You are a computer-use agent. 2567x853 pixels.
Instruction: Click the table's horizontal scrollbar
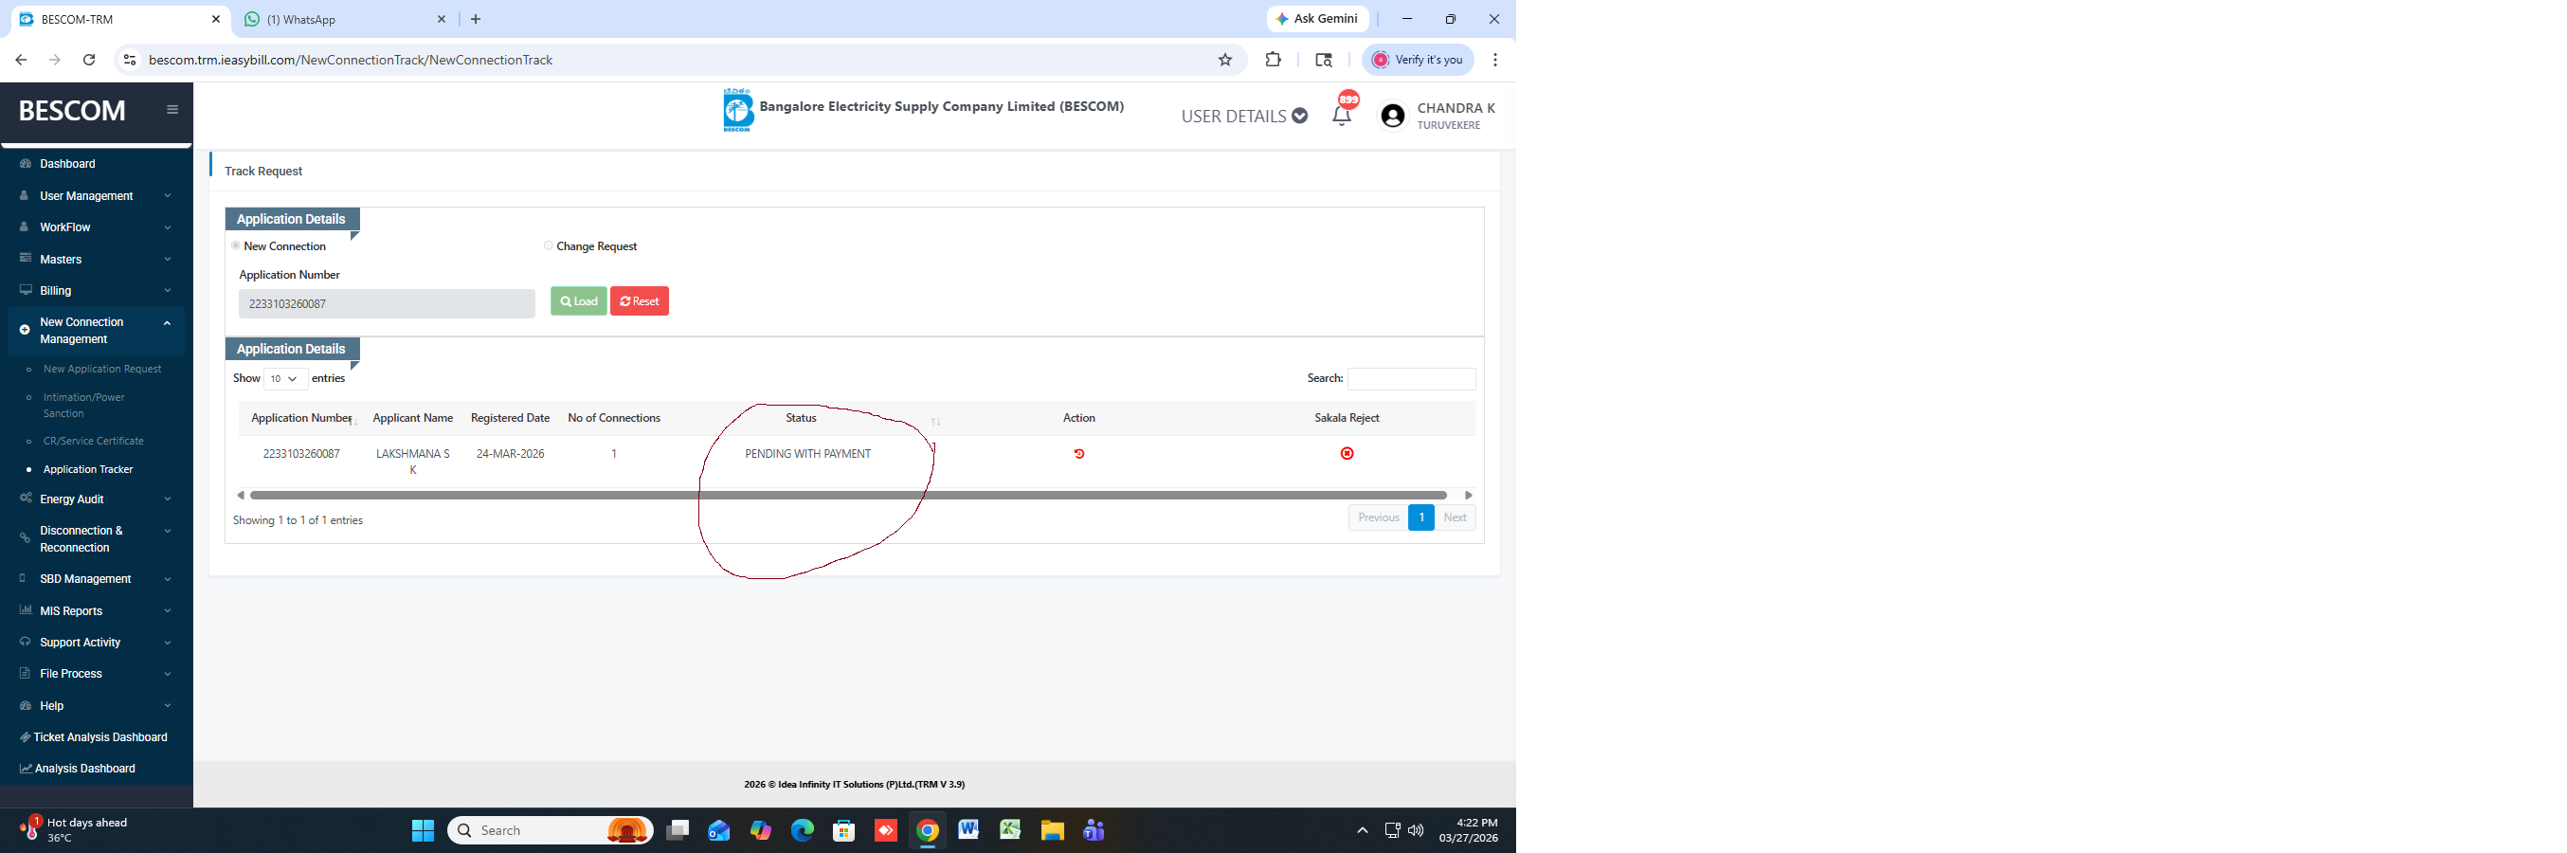[x=847, y=496]
